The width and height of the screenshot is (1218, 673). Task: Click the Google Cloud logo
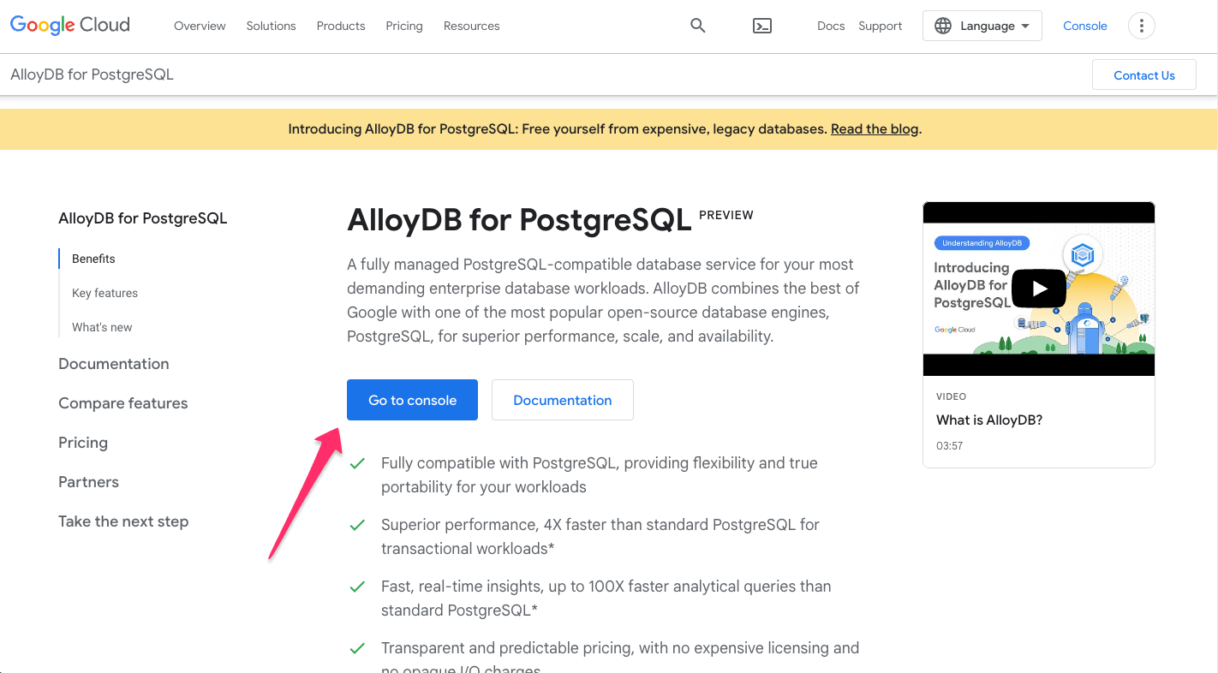[x=69, y=25]
